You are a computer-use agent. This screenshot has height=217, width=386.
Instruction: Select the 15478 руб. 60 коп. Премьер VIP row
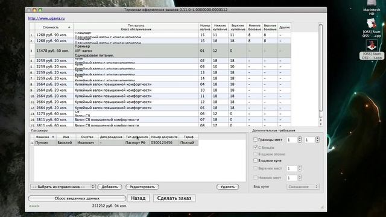[x=160, y=51]
